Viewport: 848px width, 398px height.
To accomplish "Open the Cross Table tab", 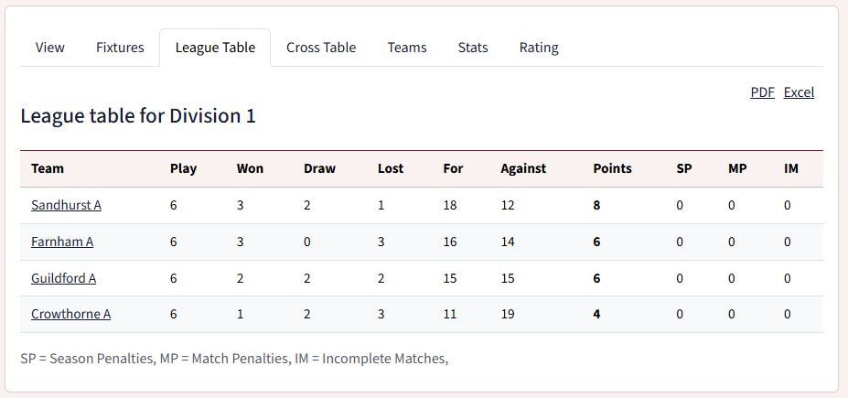I will coord(321,48).
